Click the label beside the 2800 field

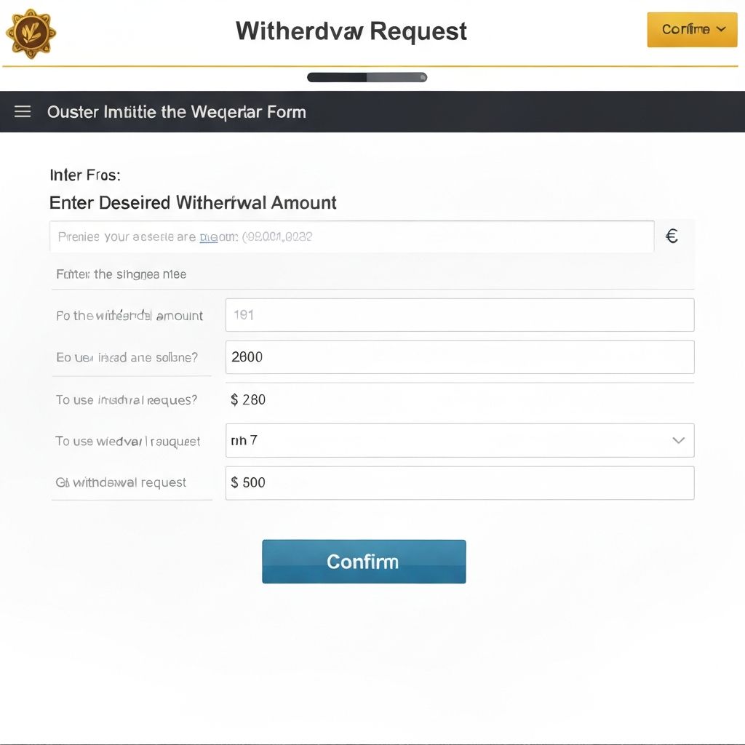[x=127, y=358]
